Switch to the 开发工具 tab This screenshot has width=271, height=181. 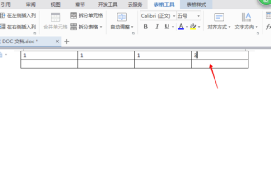107,5
